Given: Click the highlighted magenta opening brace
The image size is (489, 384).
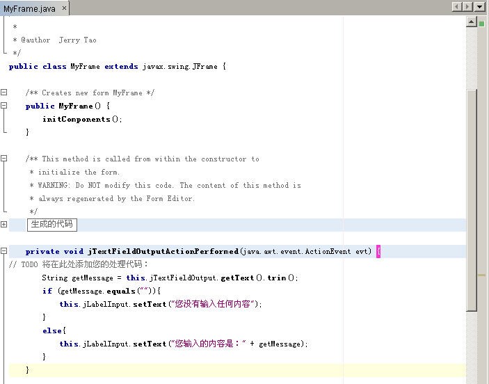Looking at the screenshot, I should (378, 251).
